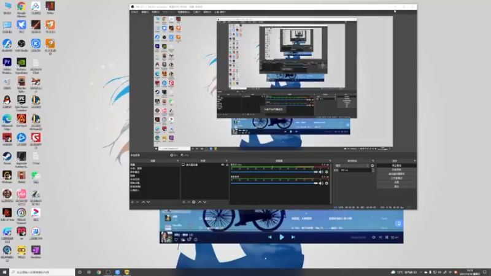Open OBS 设置 Settings button in Controls
491x276 pixels.
(x=396, y=182)
